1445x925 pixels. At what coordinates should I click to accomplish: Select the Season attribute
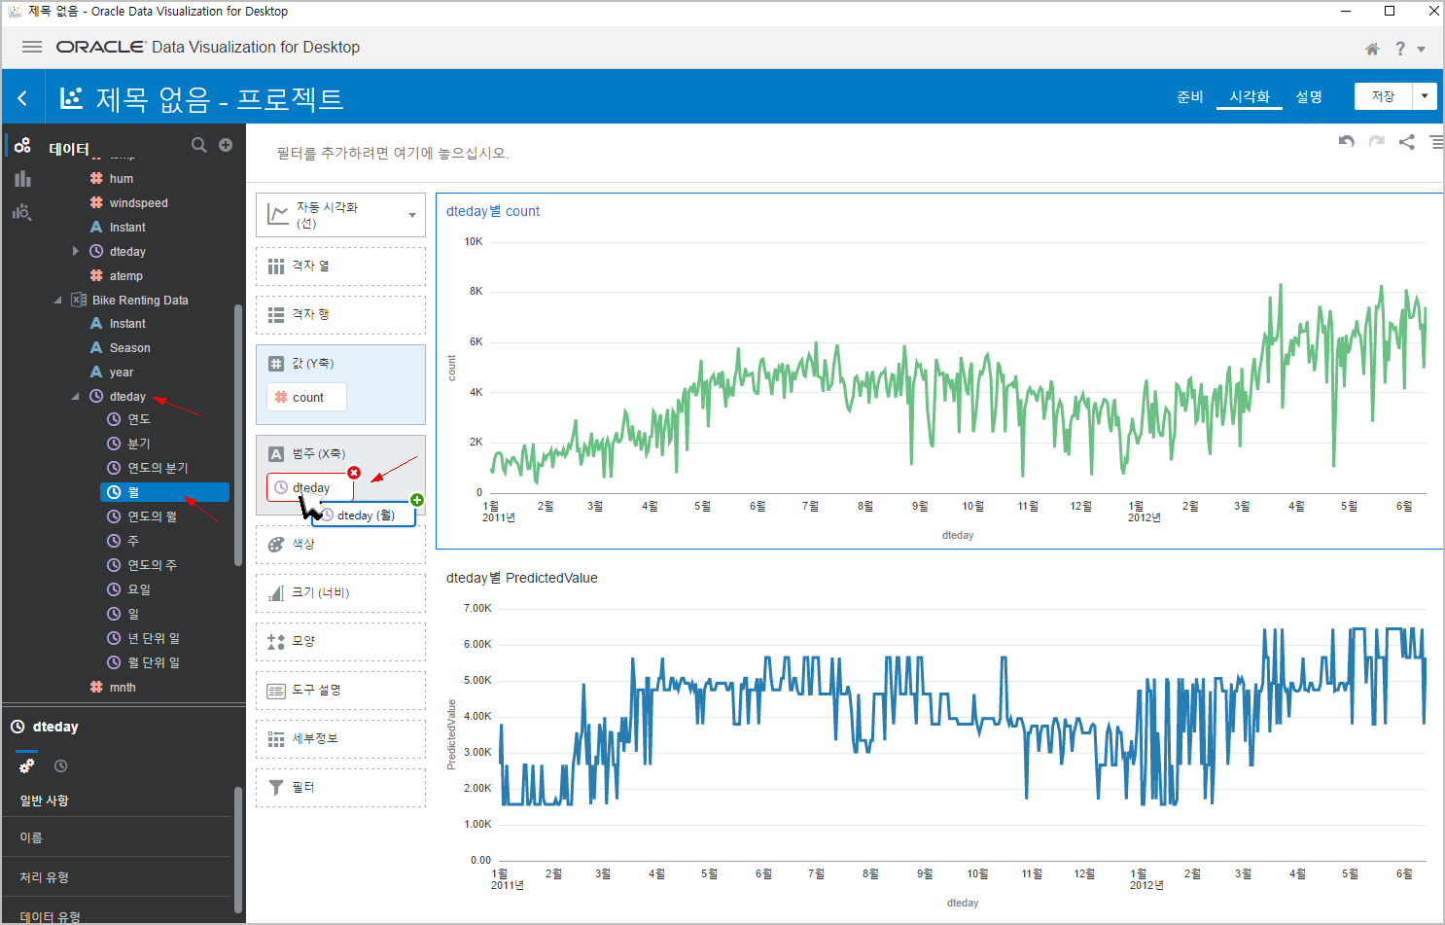[130, 348]
